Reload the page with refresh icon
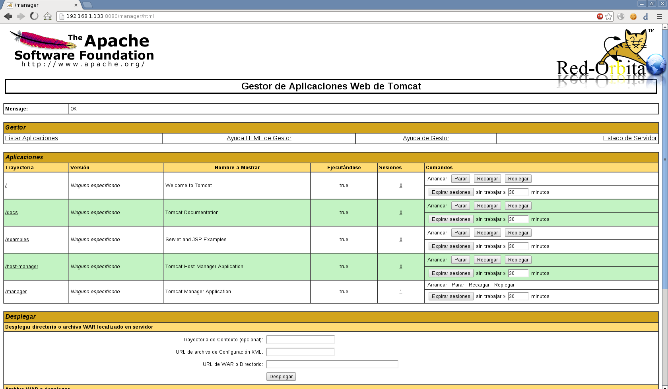Screen dimensions: 668x389 pos(35,16)
